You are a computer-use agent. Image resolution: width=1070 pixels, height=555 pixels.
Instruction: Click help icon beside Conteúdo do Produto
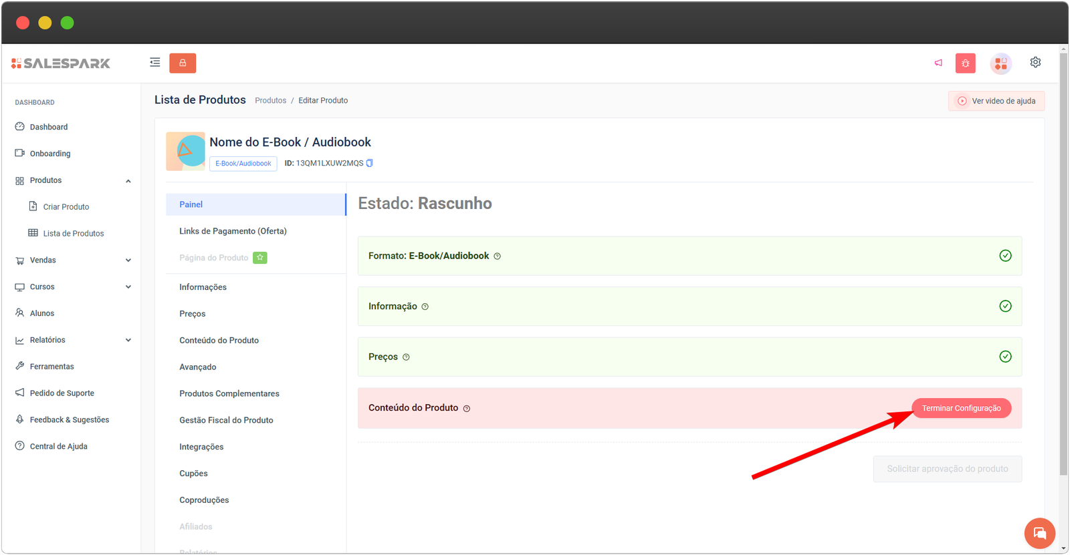(467, 409)
